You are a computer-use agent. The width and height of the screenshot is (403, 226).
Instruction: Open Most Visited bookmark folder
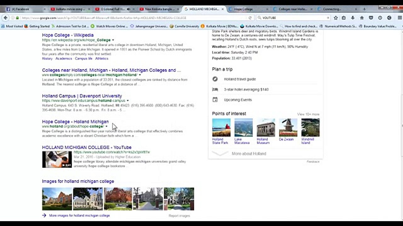[12, 26]
